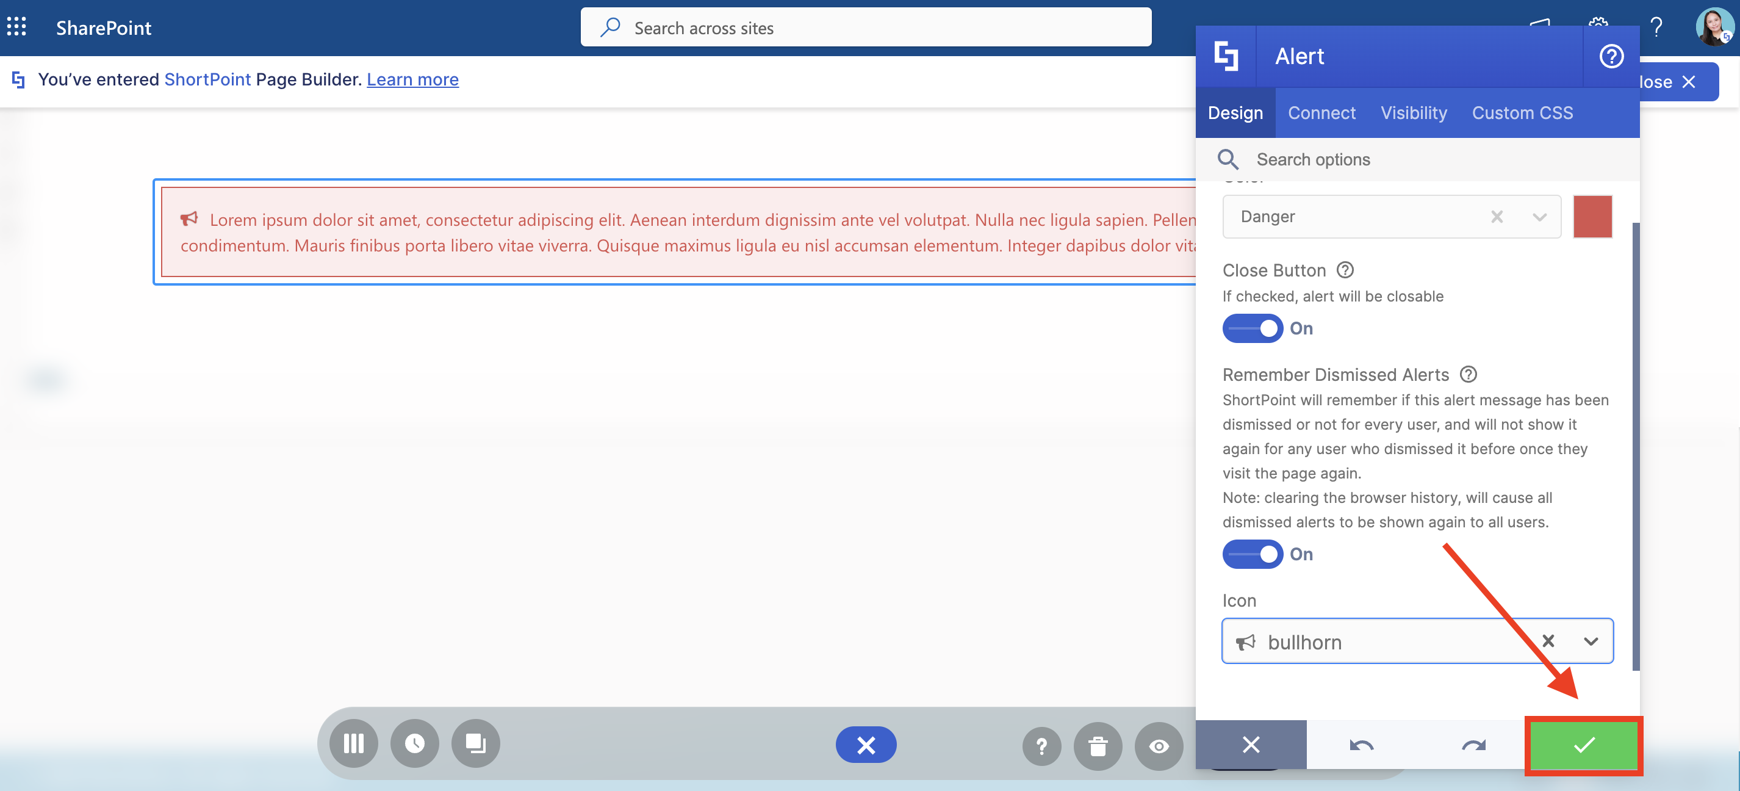Expand the bullhorn icon dropdown
Screen dimensions: 1740x791
point(1591,641)
